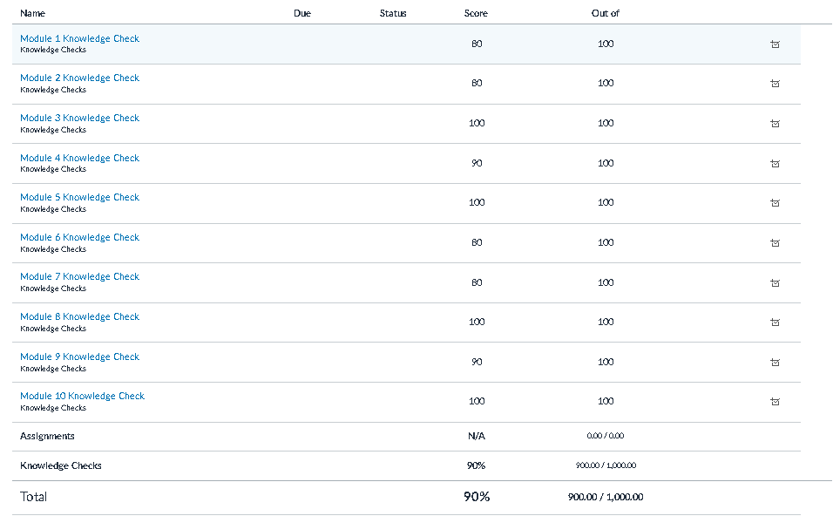Click rubric icon for Module 10 Knowledge Check

tap(775, 402)
